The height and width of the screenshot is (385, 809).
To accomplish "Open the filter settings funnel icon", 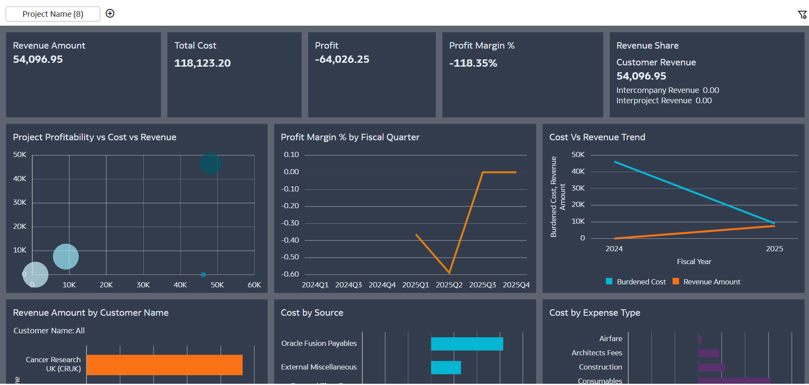I will tap(802, 15).
